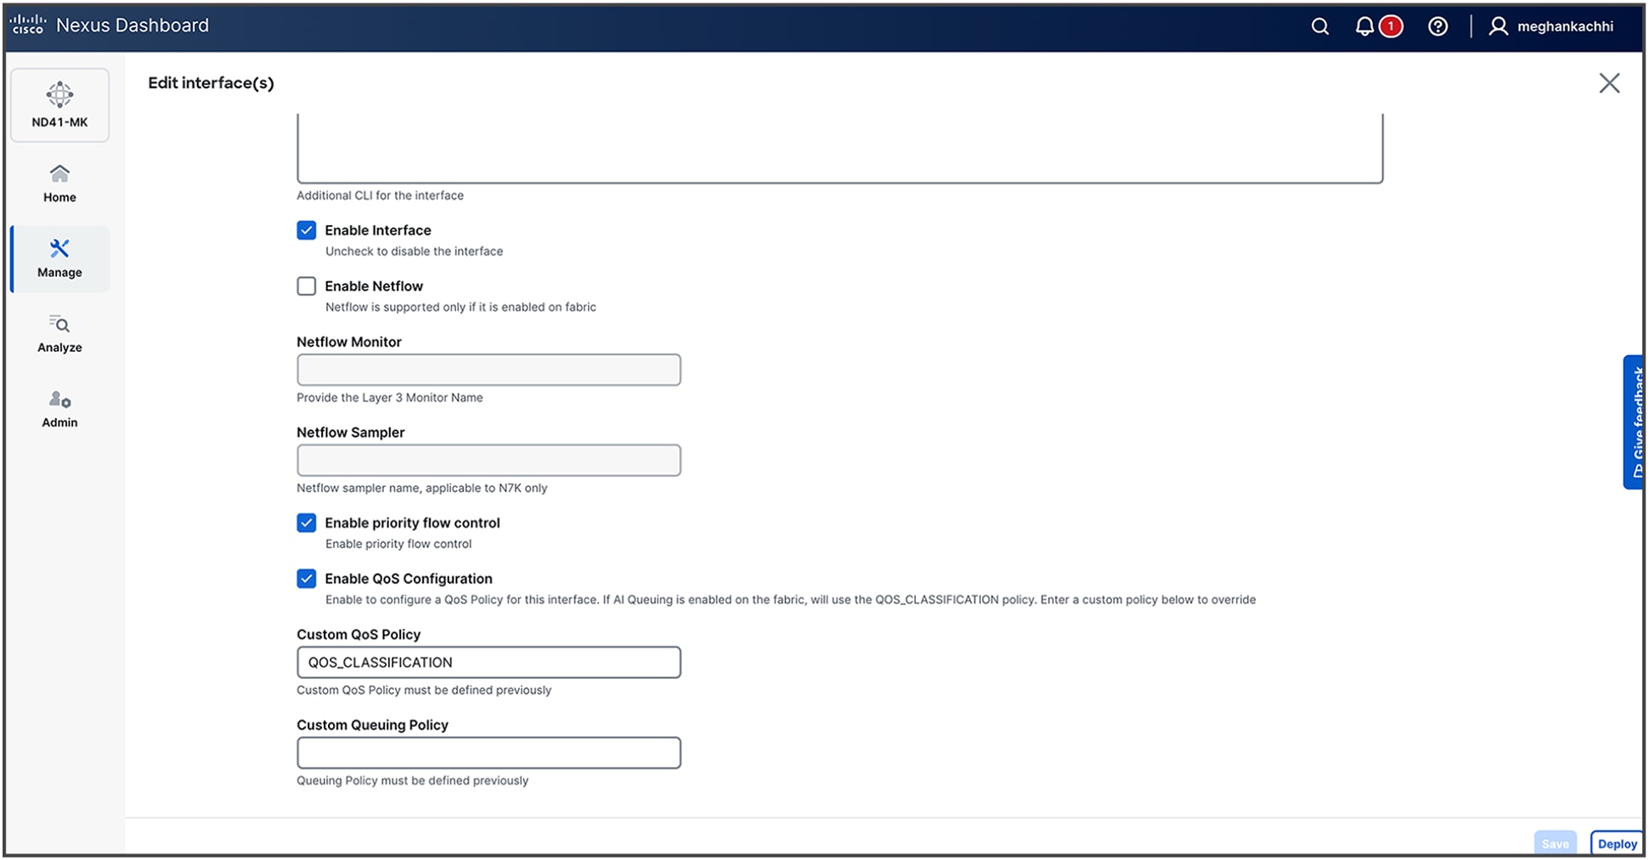This screenshot has width=1649, height=860.
Task: Open the Analyze section
Action: [59, 333]
